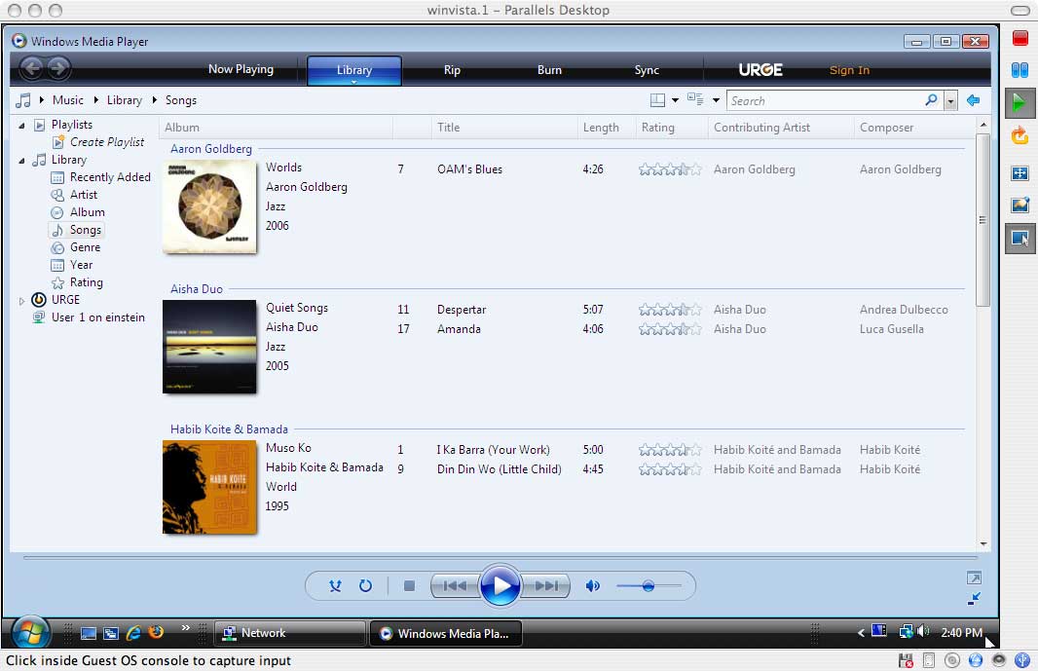Click the Layout options icon
Viewport: 1038px width, 671px height.
click(x=657, y=100)
